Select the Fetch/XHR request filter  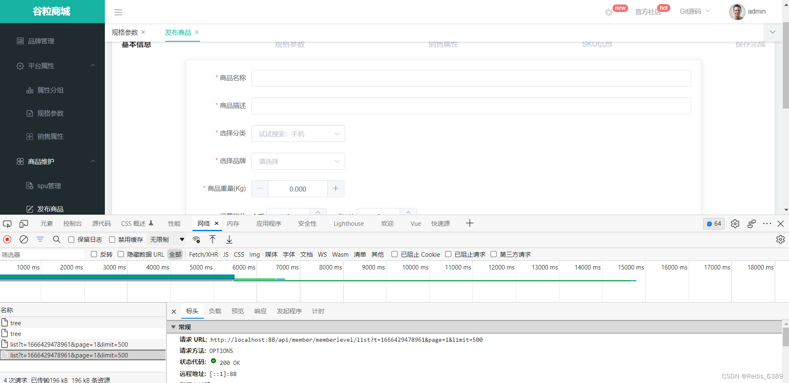point(203,254)
